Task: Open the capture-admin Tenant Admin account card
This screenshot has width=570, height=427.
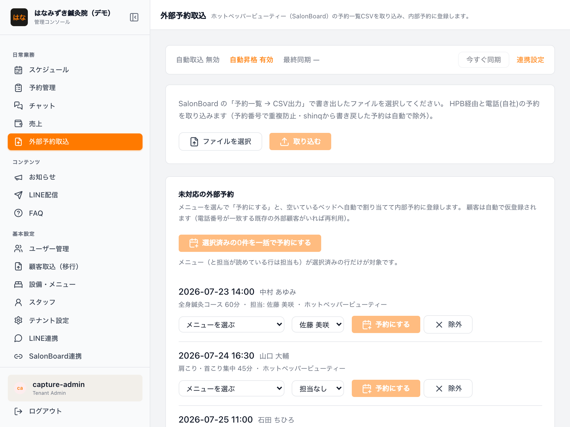Action: (x=75, y=388)
